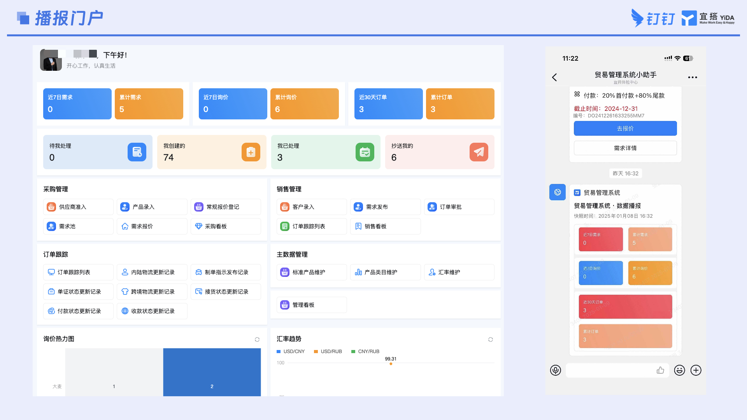
Task: Go back with the chat back chevron
Action: (x=554, y=77)
